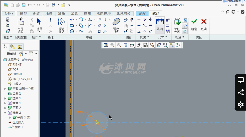Open the 操作 group dropdown
Screen dimensions: 246x137
36,37
